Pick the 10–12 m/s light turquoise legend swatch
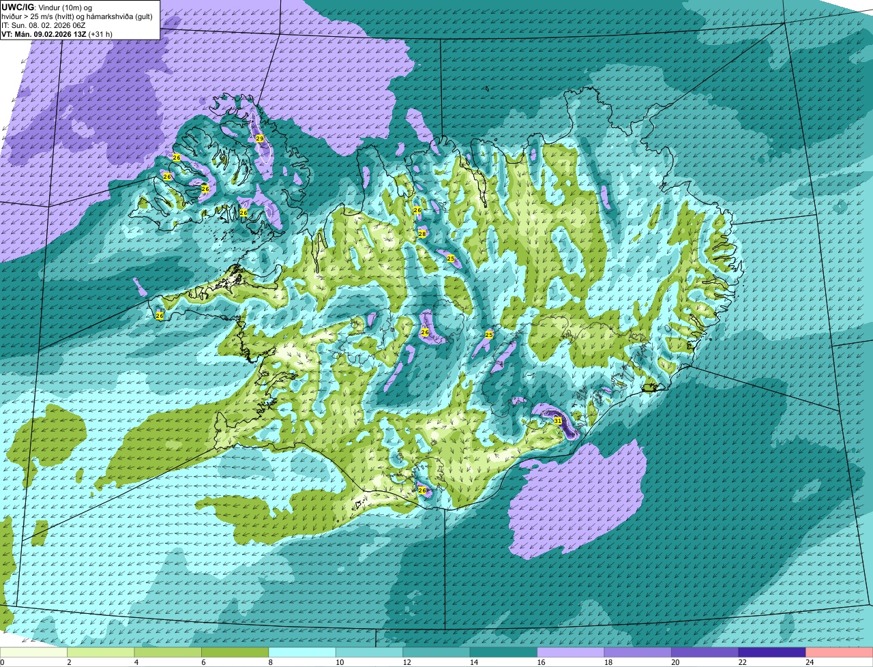Screen dimensions: 873x667 (x=370, y=652)
